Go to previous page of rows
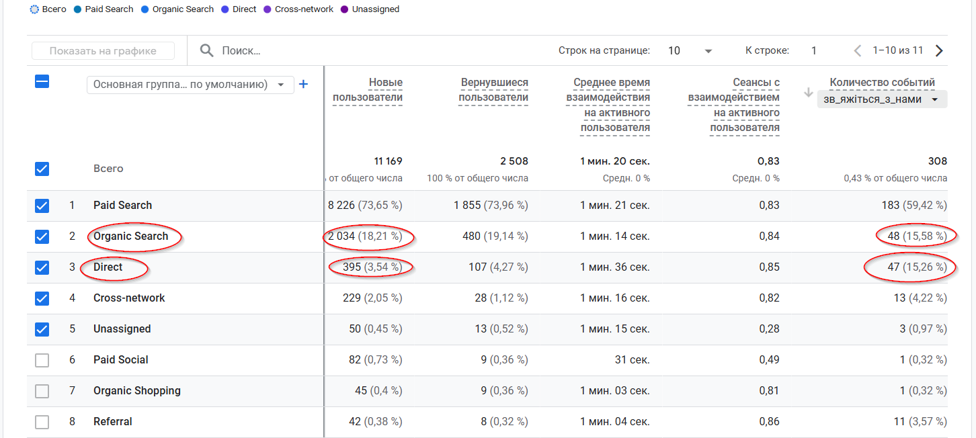 [x=857, y=51]
